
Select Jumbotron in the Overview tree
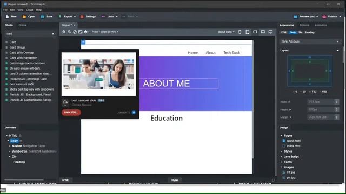coord(19,151)
